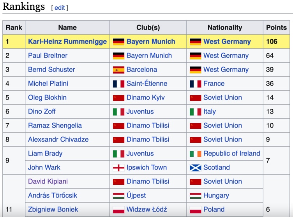Click the Name column header
This screenshot has width=293, height=217.
[x=67, y=28]
